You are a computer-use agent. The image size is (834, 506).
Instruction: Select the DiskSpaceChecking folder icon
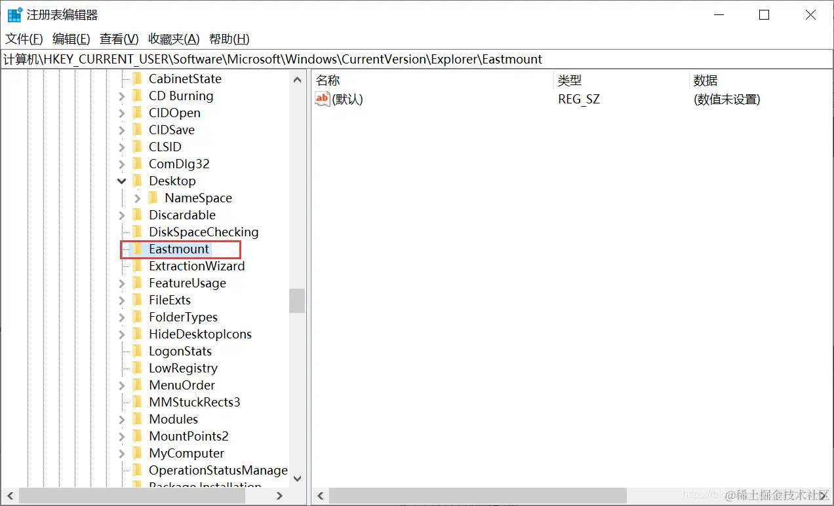coord(137,232)
